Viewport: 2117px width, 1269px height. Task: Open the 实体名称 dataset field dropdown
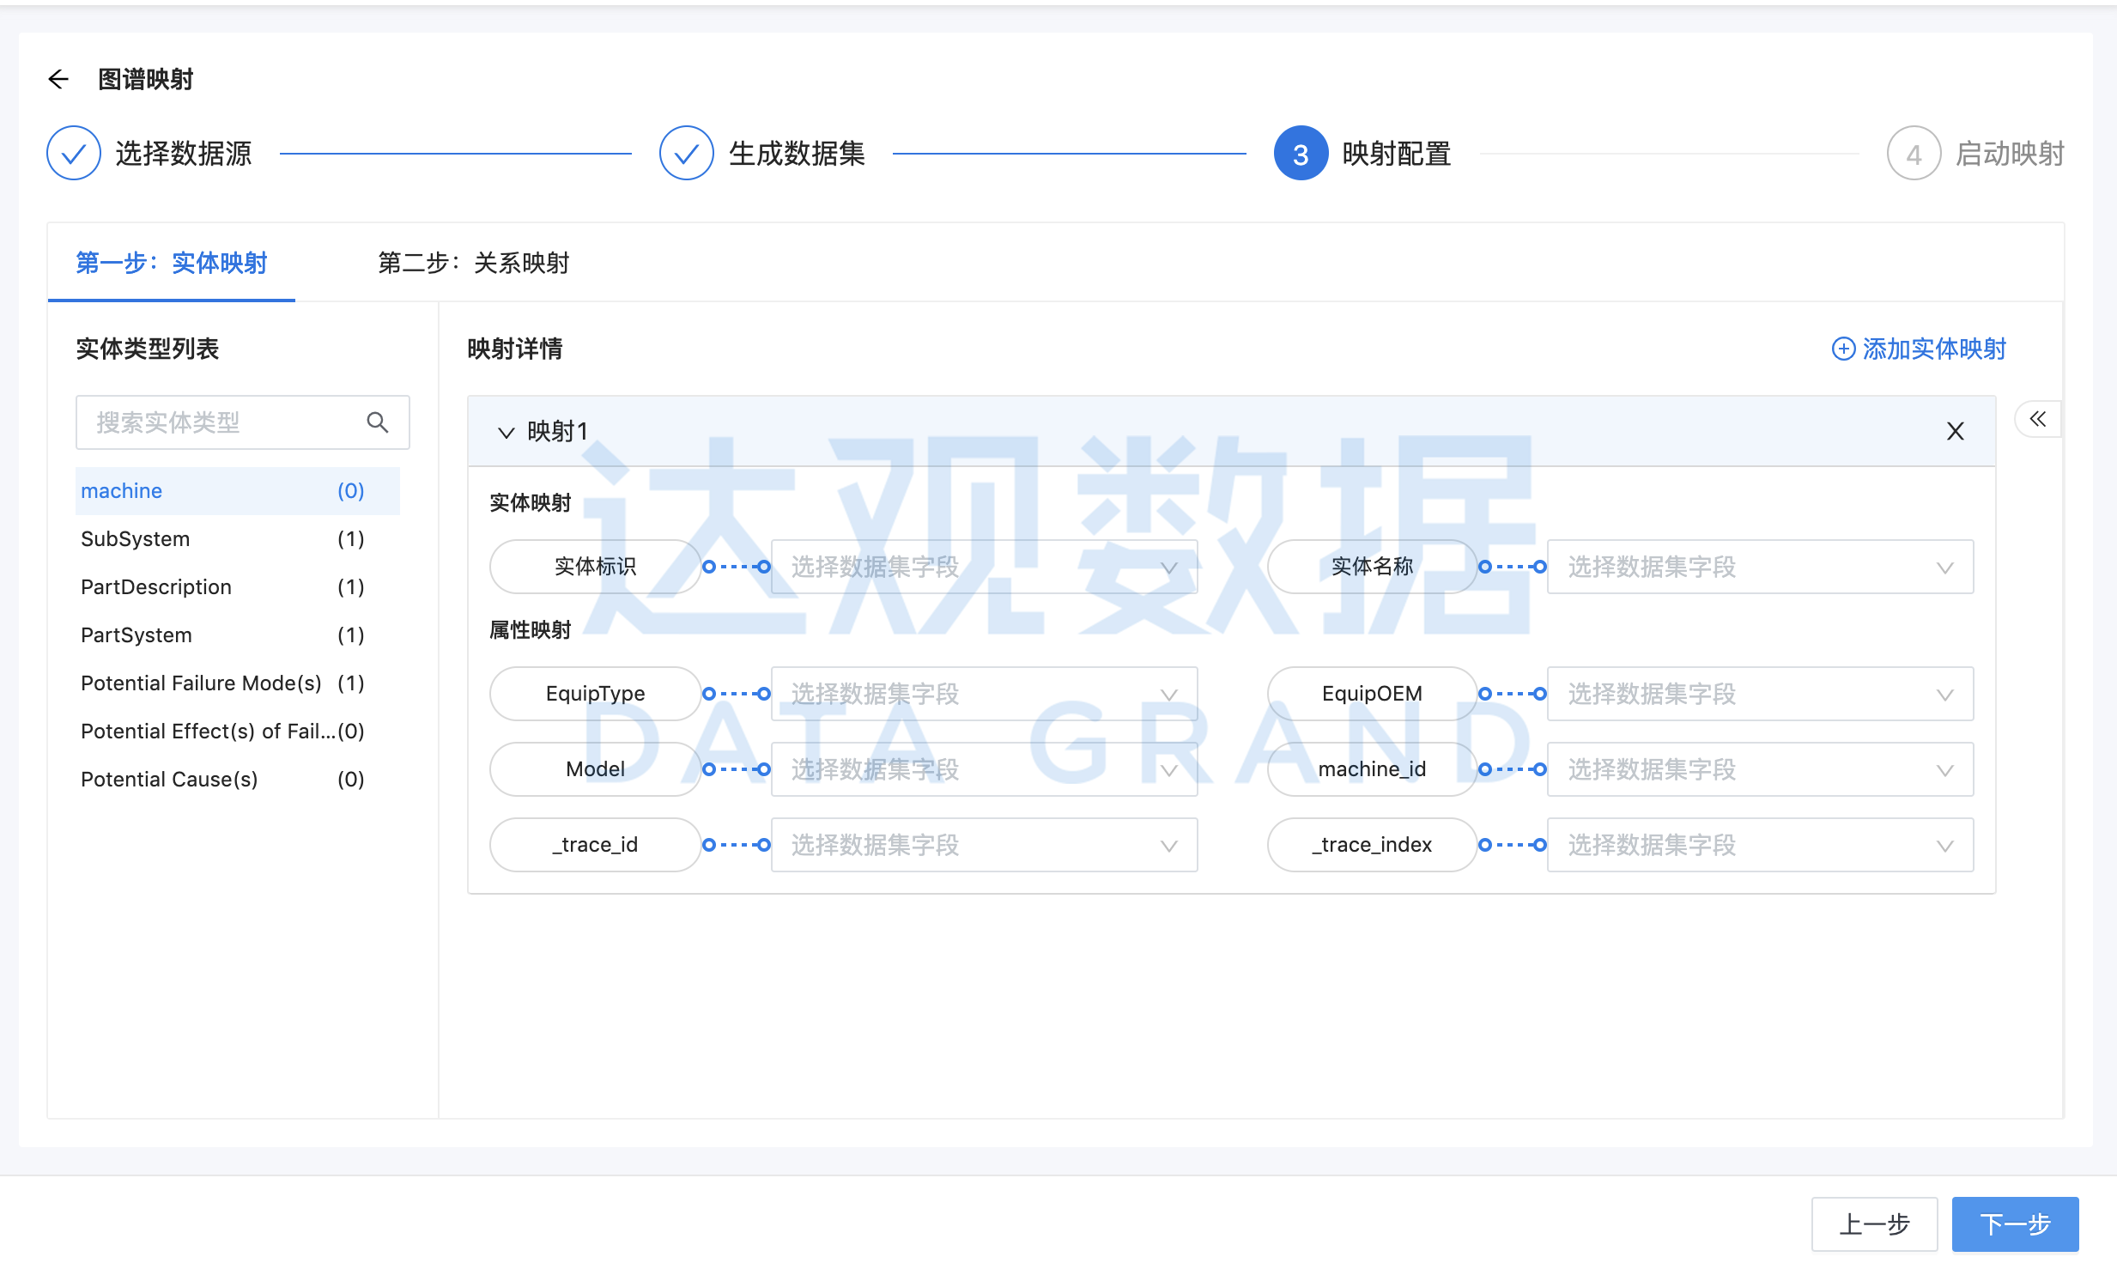click(x=1759, y=567)
